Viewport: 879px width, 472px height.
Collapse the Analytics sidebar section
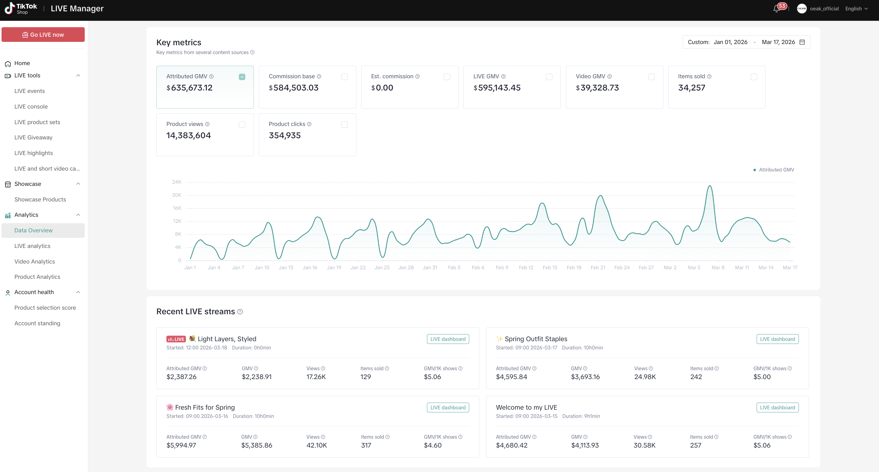pyautogui.click(x=78, y=215)
